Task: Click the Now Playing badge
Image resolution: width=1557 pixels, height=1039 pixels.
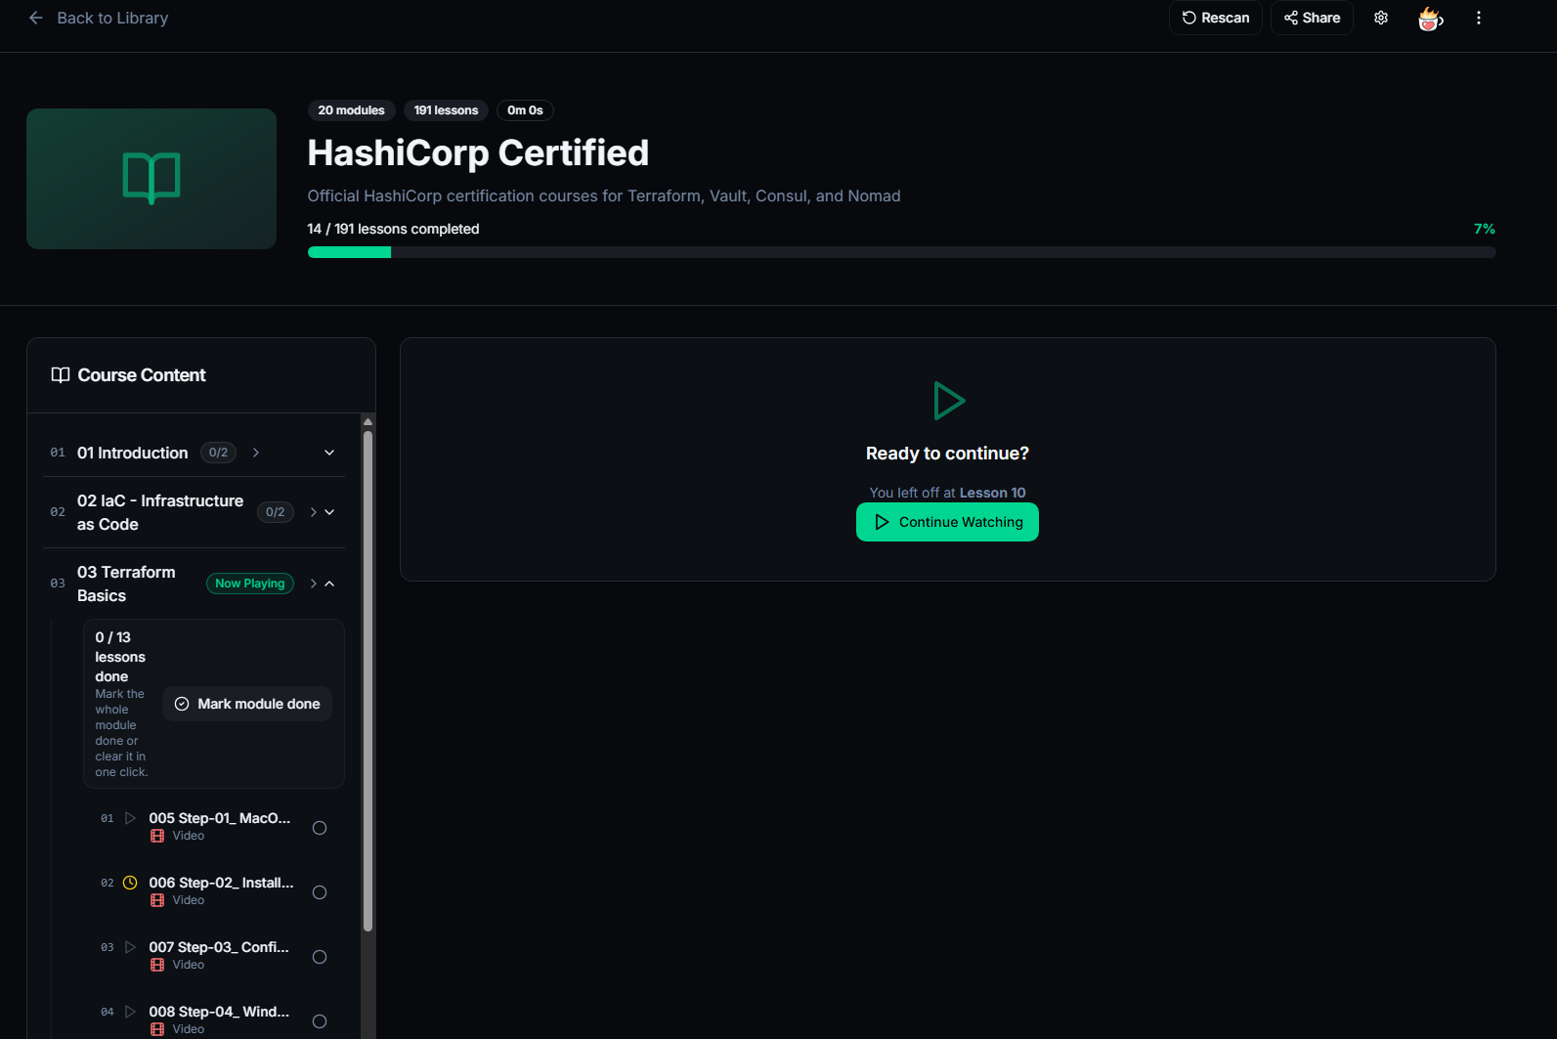Action: (250, 584)
